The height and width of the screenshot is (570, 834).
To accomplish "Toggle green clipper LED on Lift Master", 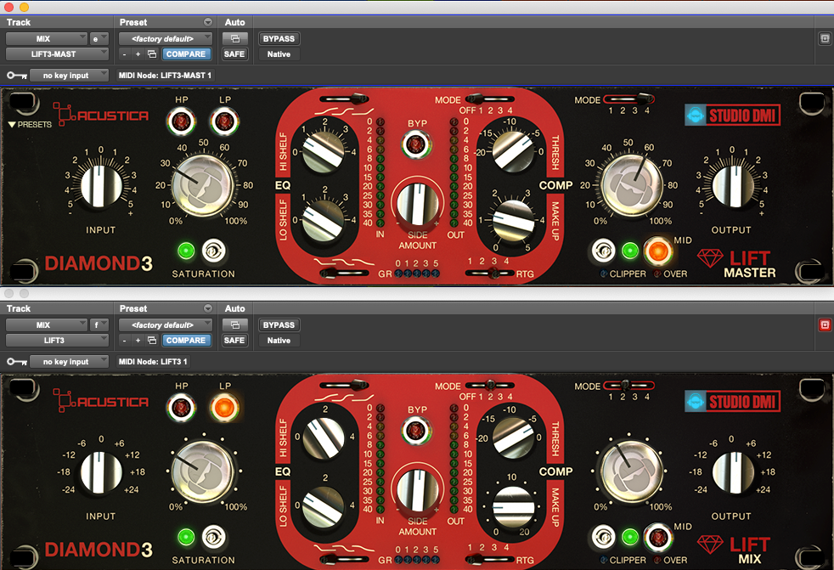I will click(630, 251).
